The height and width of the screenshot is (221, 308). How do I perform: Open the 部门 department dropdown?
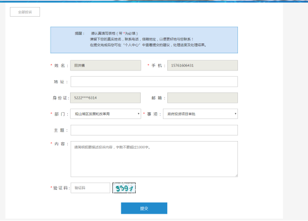(106, 114)
